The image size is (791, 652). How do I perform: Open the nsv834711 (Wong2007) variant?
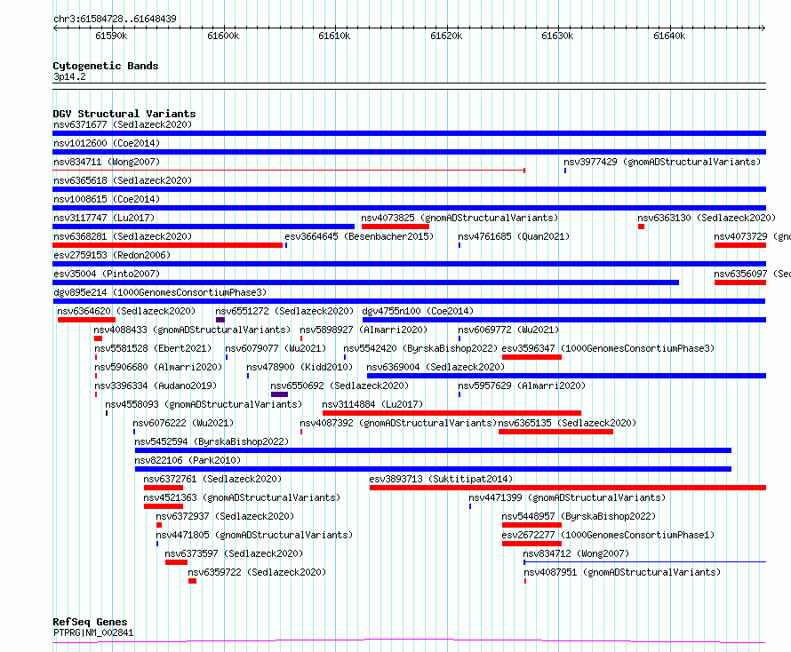coord(107,162)
